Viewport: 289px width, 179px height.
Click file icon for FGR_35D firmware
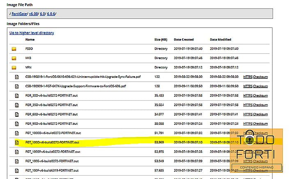[17, 105]
